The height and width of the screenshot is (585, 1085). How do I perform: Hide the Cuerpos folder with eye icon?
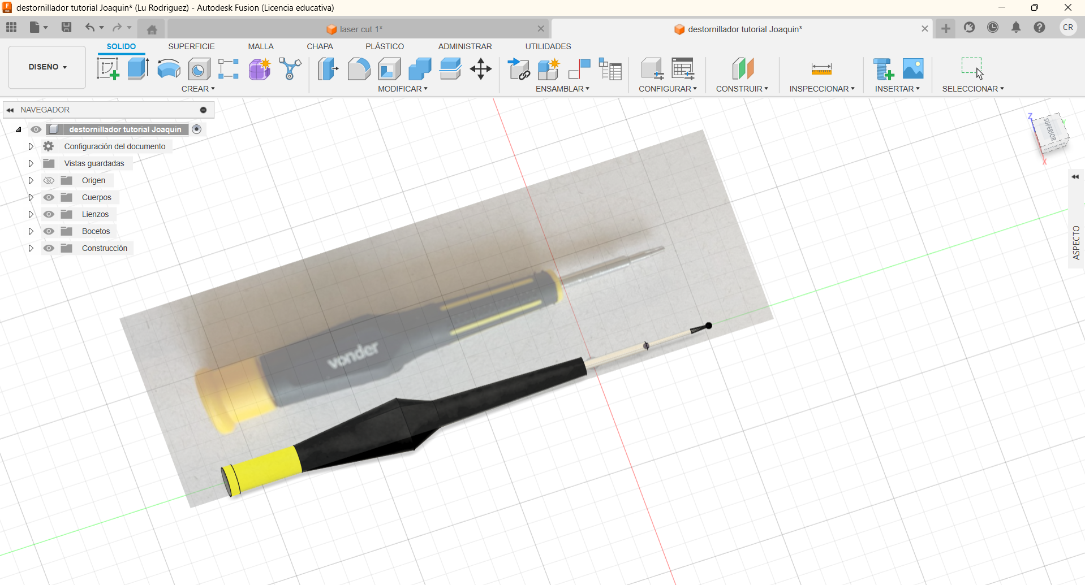tap(49, 197)
